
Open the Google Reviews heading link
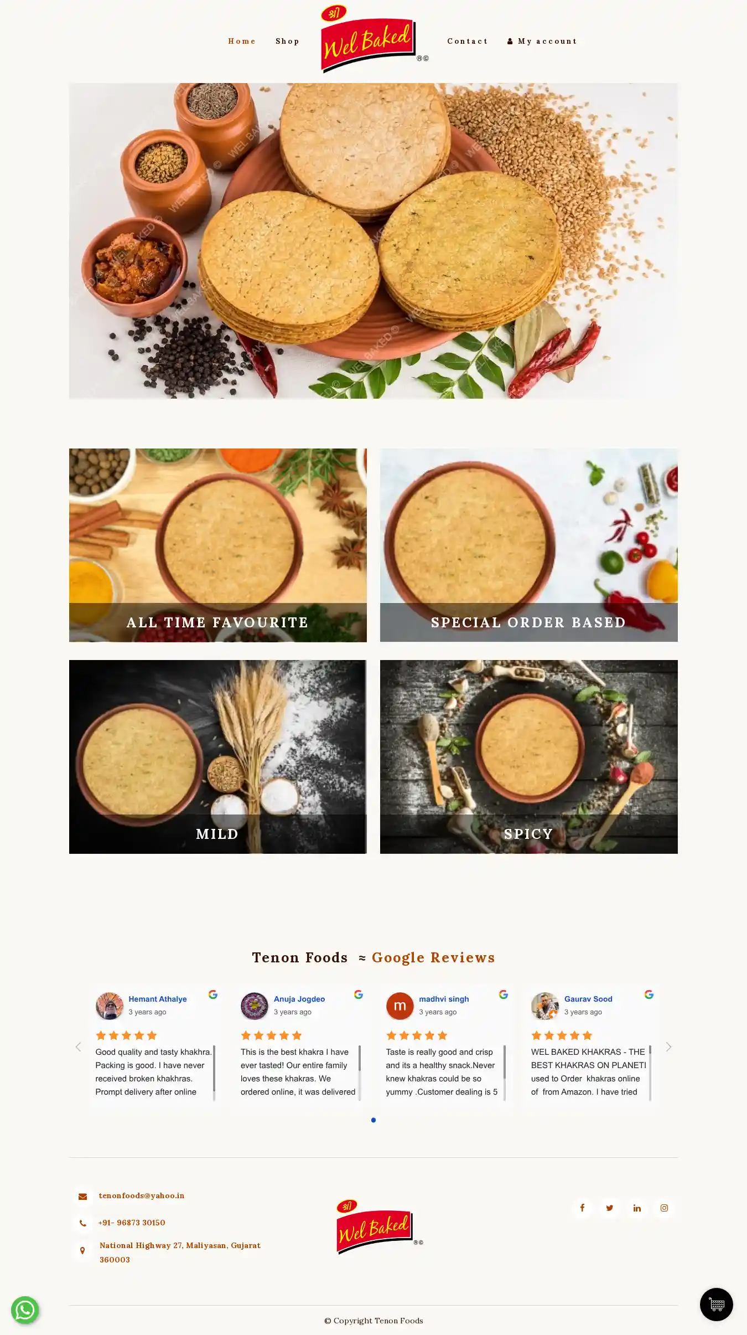pyautogui.click(x=433, y=957)
